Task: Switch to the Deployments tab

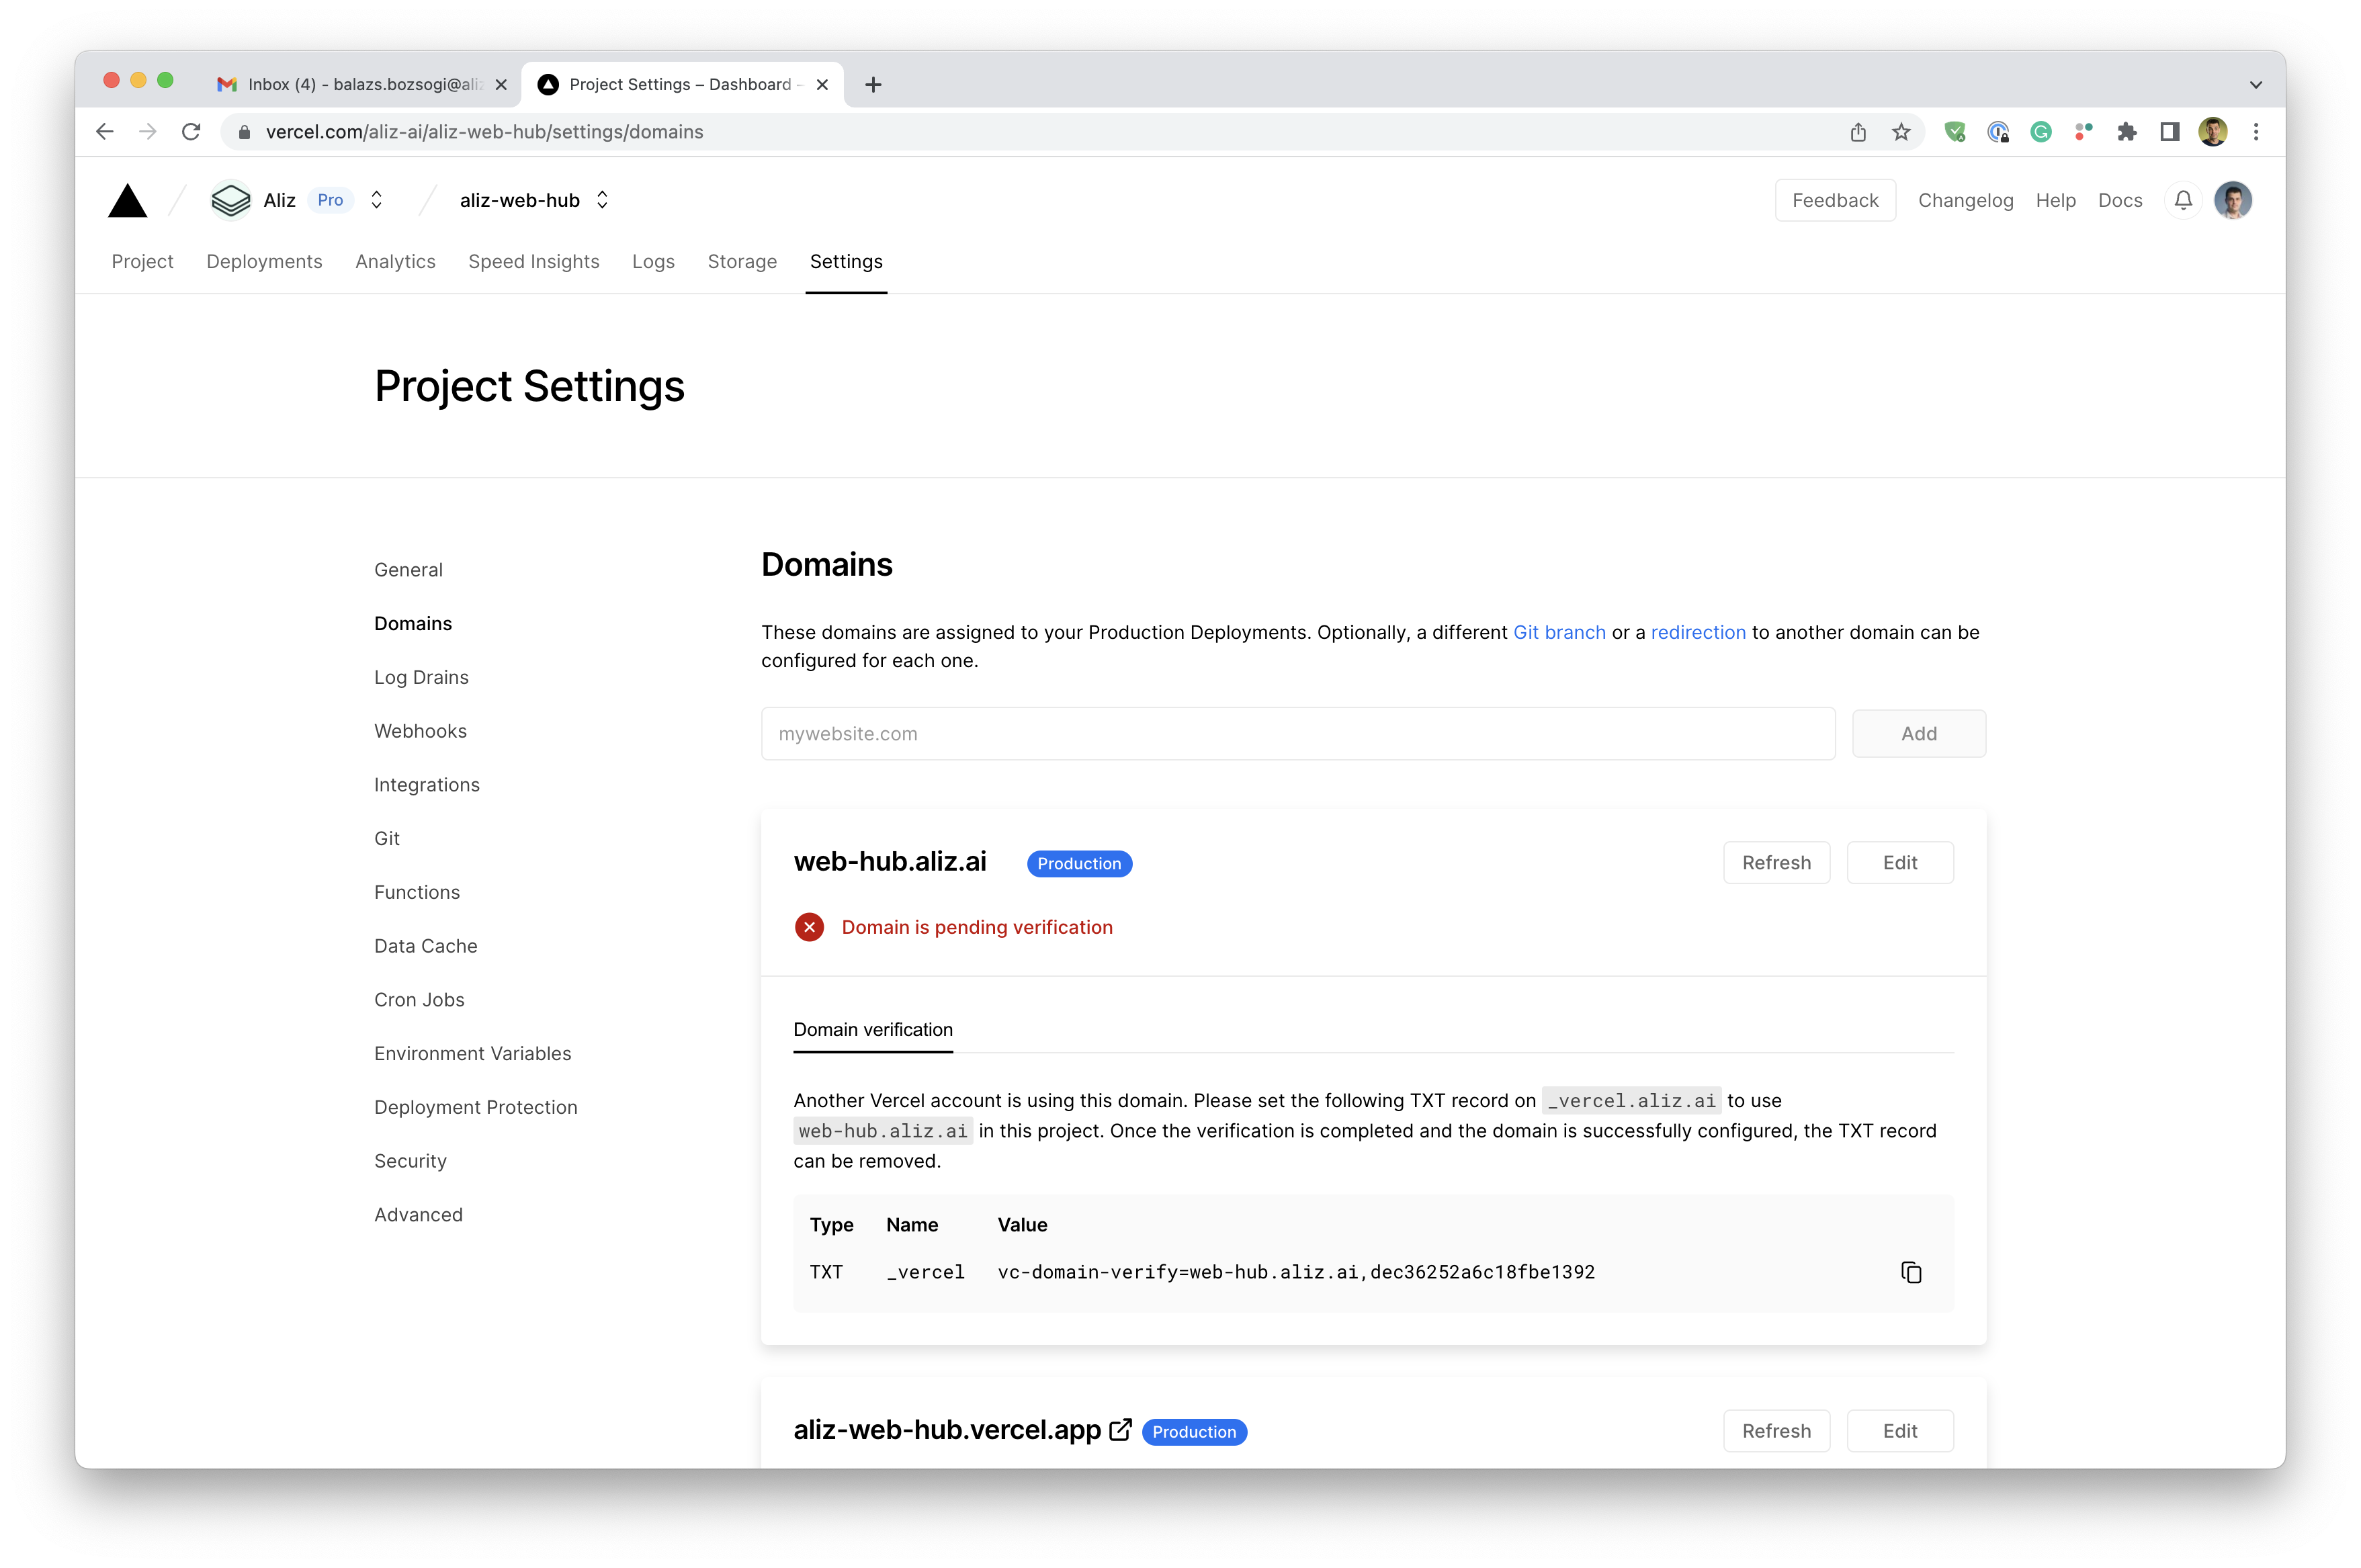Action: pos(264,262)
